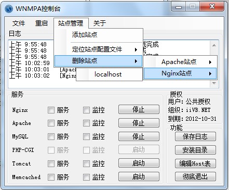
Task: Toggle Tomcat 监控 checkbox
Action: [x=86, y=163]
